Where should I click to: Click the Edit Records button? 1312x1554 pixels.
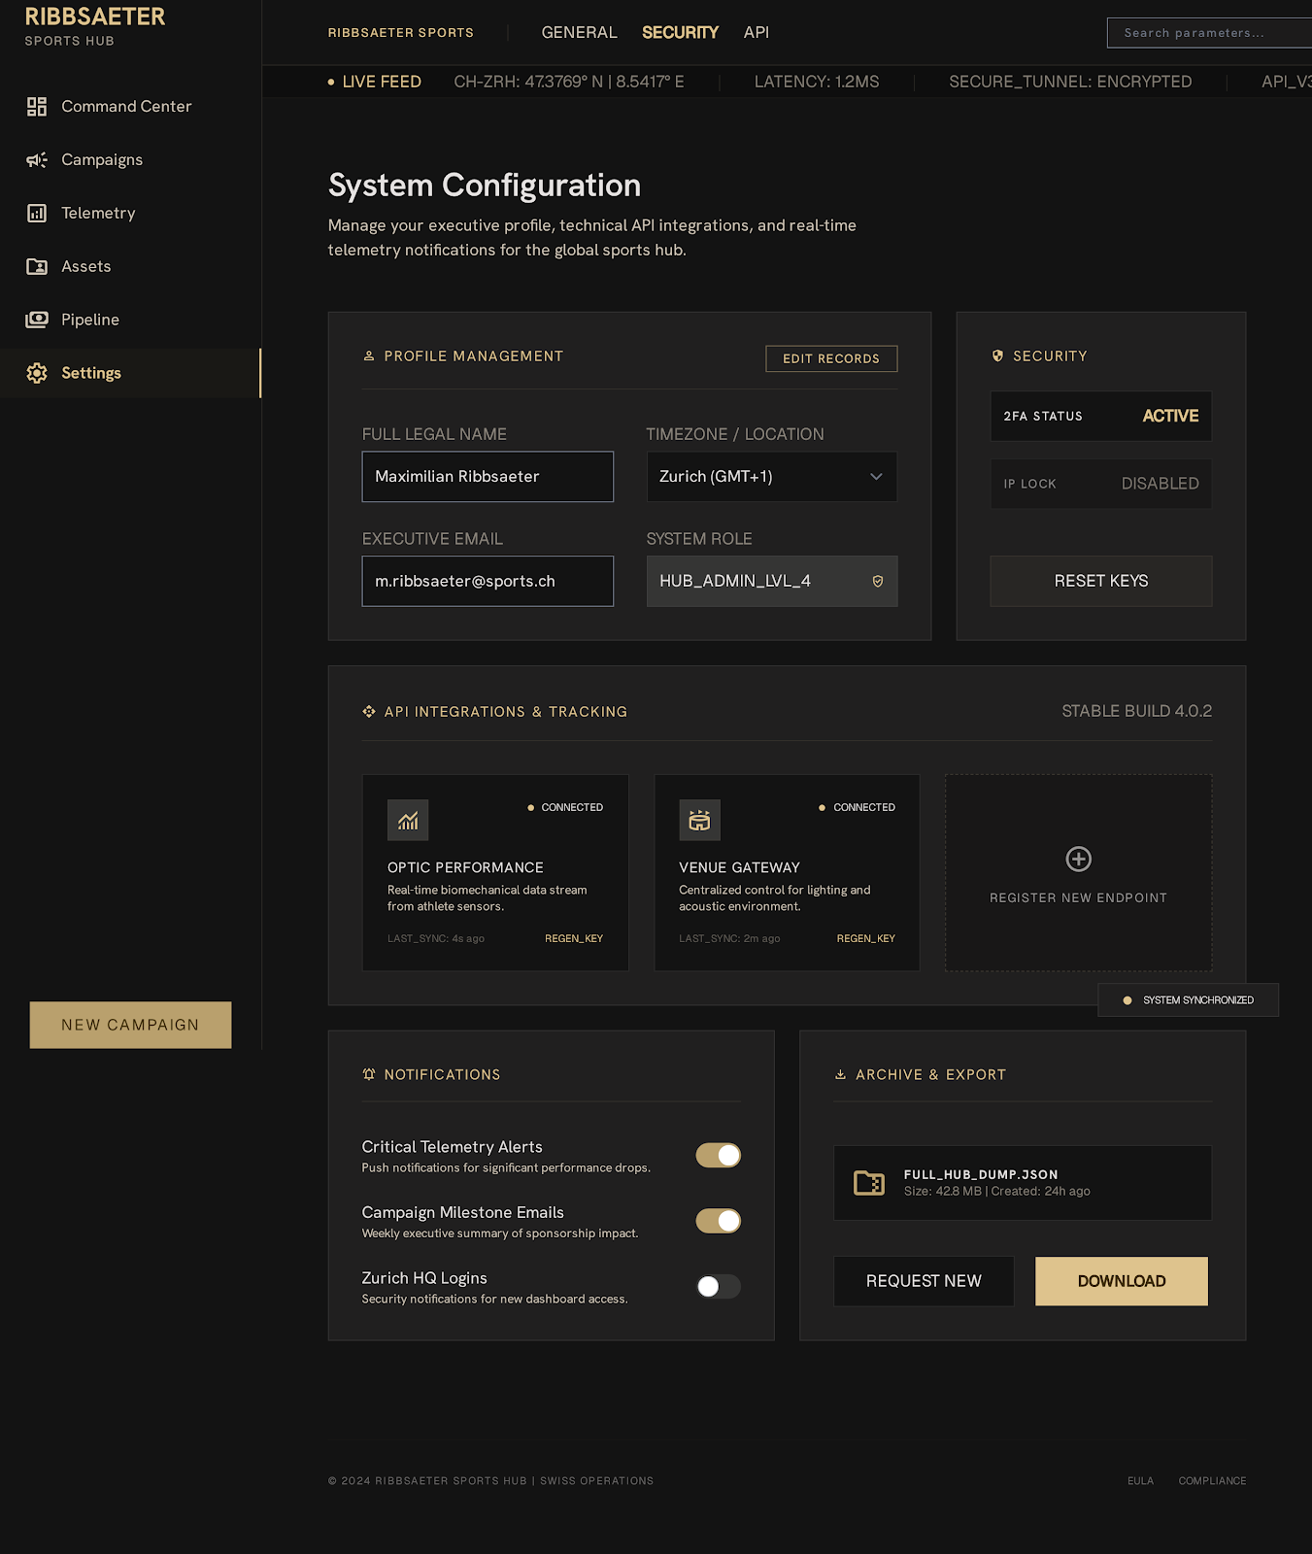pyautogui.click(x=831, y=358)
